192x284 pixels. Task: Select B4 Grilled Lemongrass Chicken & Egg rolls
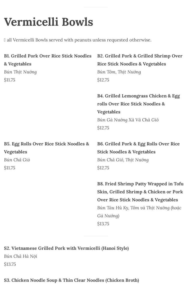tap(138, 104)
